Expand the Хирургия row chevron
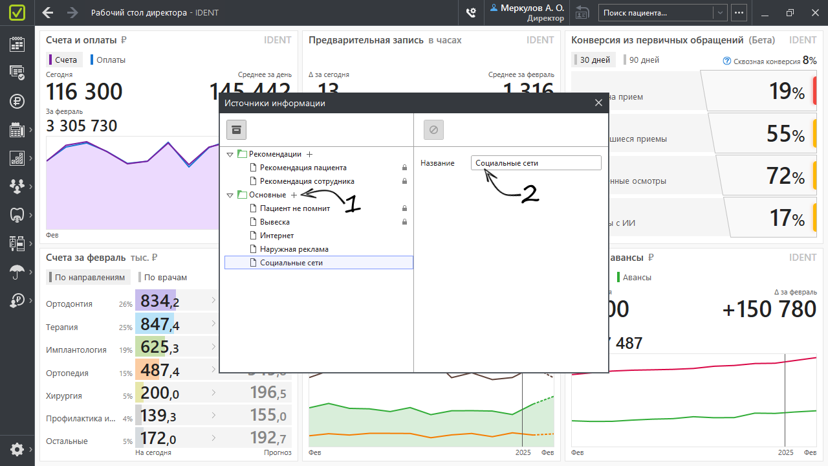Viewport: 828px width, 466px height. (213, 392)
